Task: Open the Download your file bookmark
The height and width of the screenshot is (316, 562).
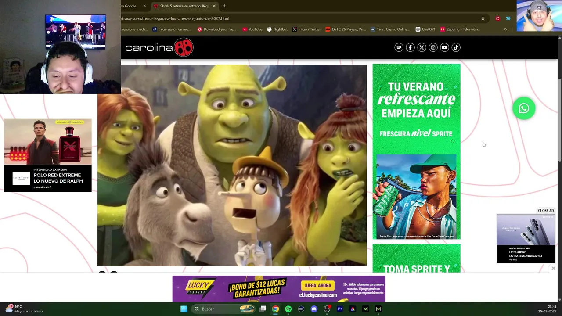Action: (216, 29)
